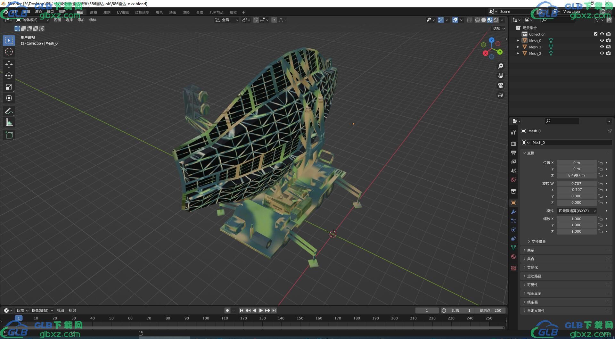Click the location Z 8.4997 m field
This screenshot has height=339, width=615.
click(576, 175)
